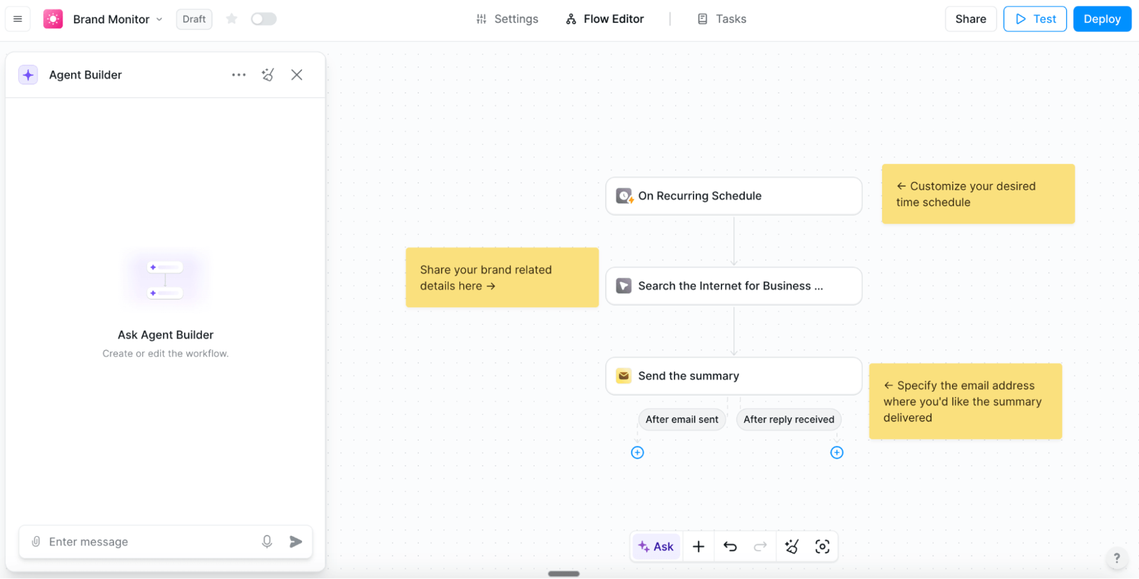1139x579 pixels.
Task: Click the send message arrow icon
Action: [x=296, y=541]
